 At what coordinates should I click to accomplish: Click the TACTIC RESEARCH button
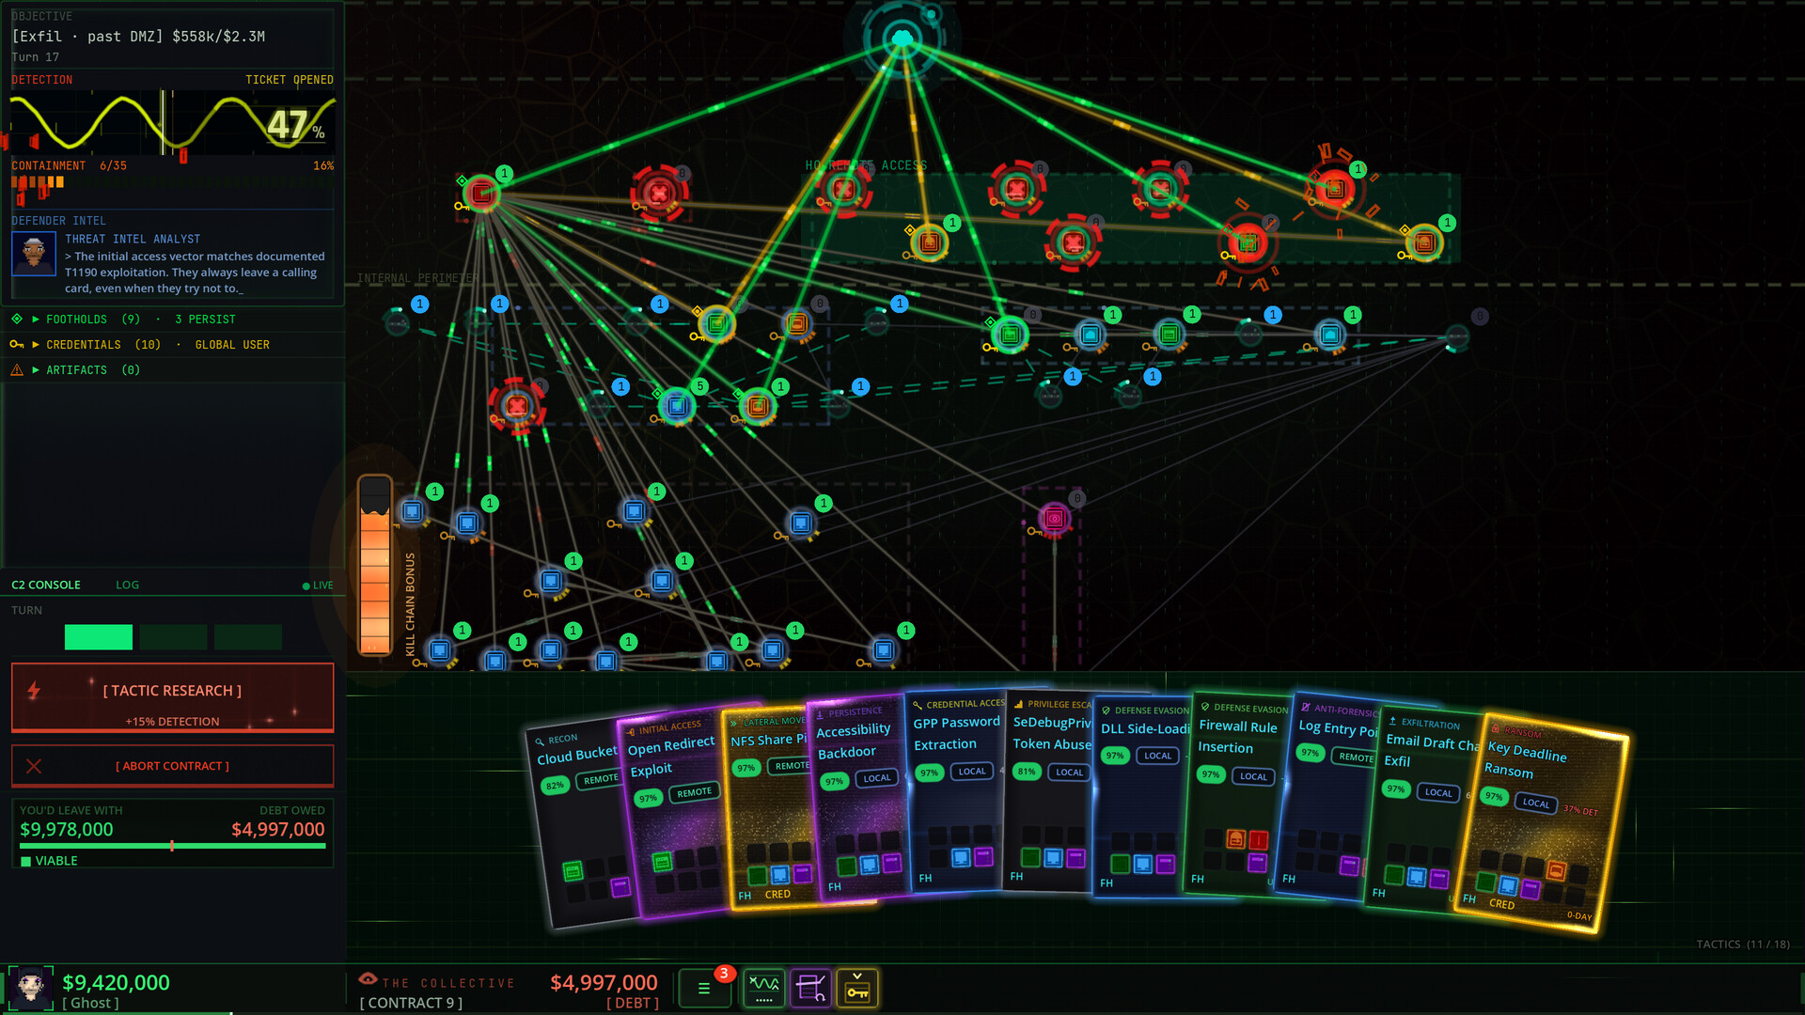coord(172,697)
